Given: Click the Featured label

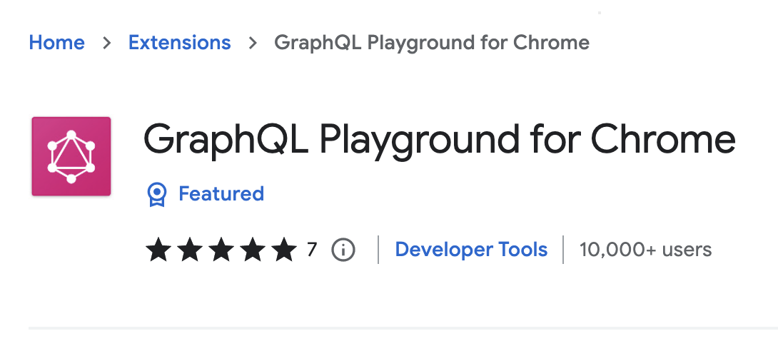Looking at the screenshot, I should (221, 193).
